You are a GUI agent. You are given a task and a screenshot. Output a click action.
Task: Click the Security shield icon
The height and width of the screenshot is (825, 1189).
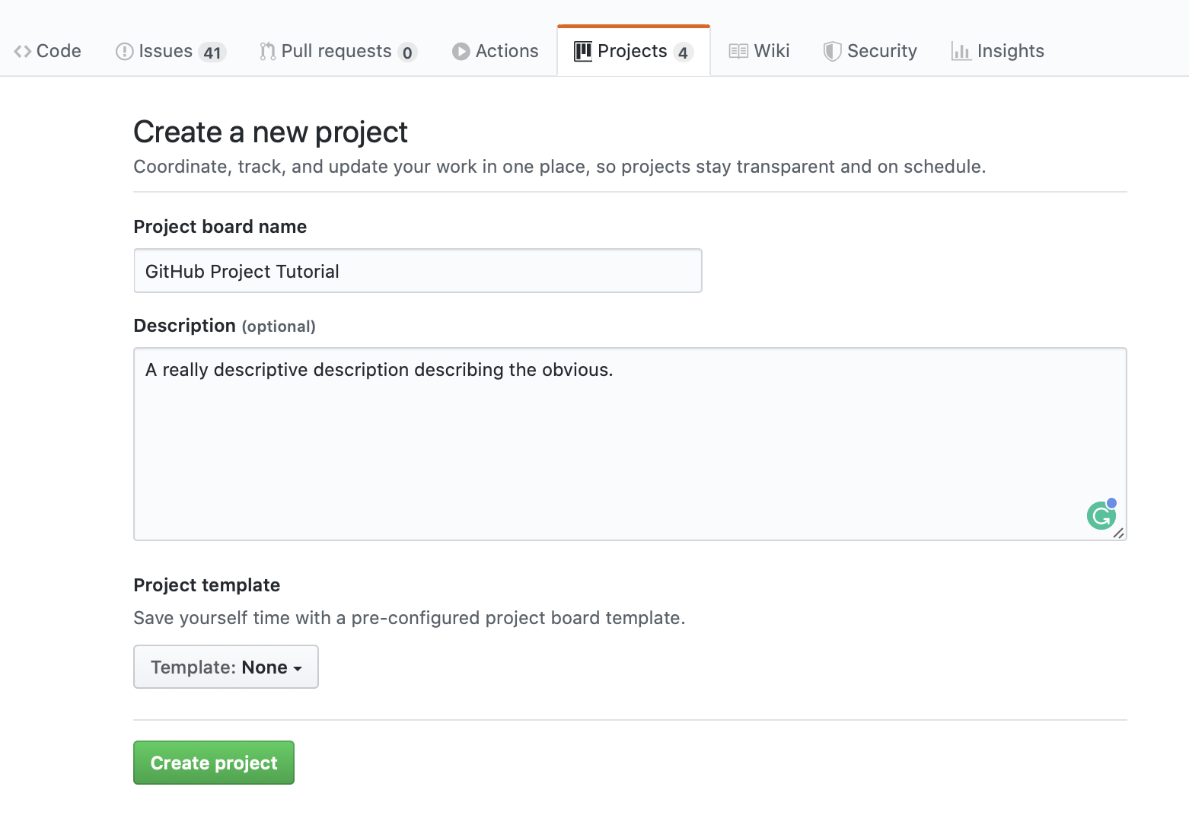833,50
